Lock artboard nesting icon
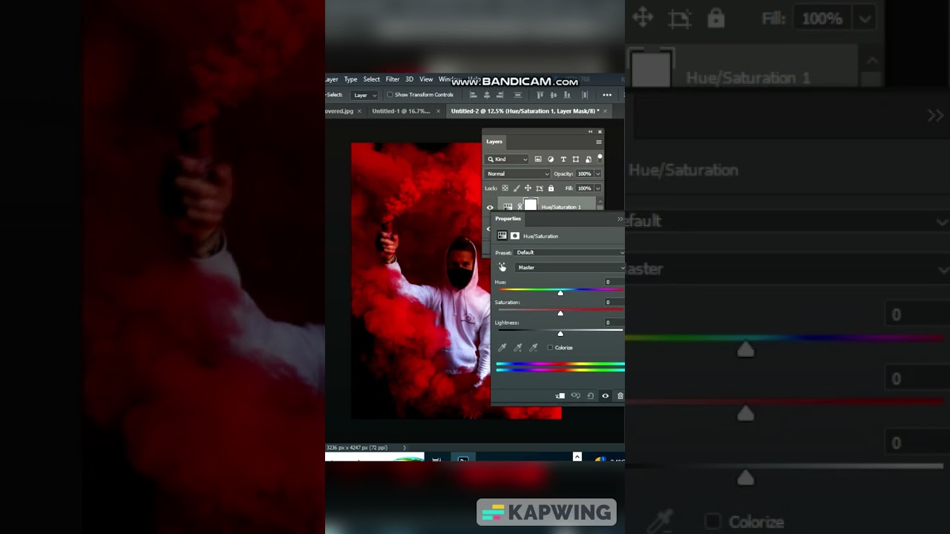The image size is (950, 534). 540,188
